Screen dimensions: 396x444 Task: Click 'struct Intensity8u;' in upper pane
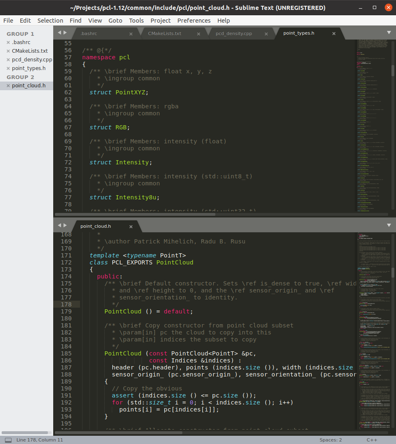(x=125, y=197)
